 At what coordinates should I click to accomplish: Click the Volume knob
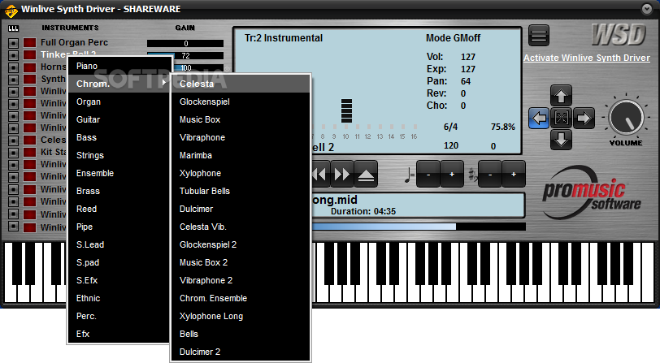click(x=626, y=118)
